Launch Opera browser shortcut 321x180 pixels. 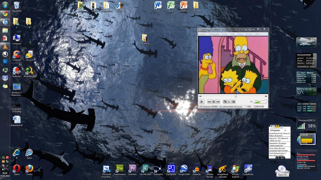(17, 170)
